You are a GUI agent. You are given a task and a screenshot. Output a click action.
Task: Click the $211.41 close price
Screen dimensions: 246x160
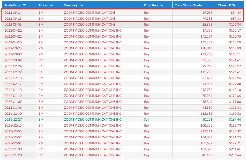click(x=235, y=149)
